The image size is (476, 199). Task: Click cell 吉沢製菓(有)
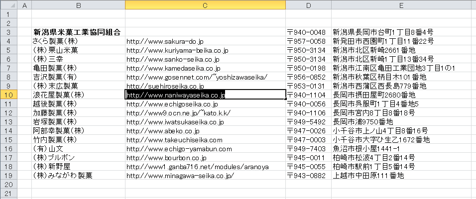tap(78, 77)
